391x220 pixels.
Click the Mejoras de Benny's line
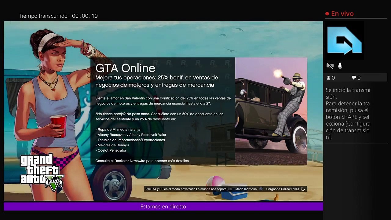(112, 145)
